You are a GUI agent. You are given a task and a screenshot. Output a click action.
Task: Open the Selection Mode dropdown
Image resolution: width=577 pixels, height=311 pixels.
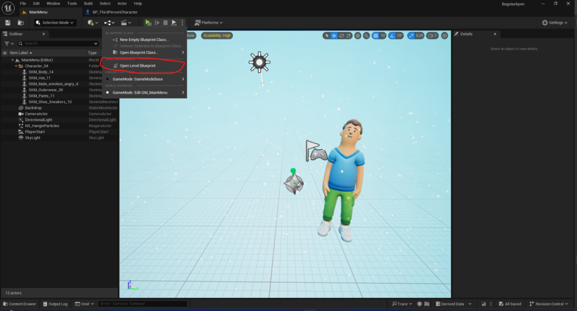point(55,23)
